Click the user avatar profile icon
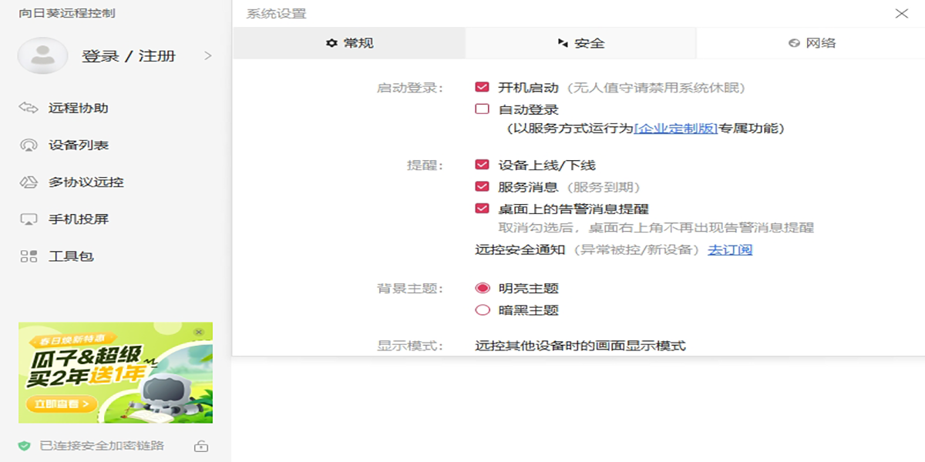Viewport: 925px width, 462px height. pyautogui.click(x=42, y=55)
